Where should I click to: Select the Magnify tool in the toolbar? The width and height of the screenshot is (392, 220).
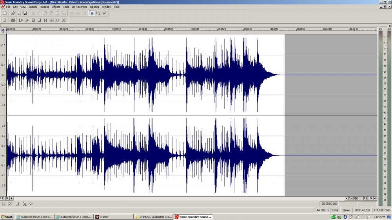tap(98, 13)
